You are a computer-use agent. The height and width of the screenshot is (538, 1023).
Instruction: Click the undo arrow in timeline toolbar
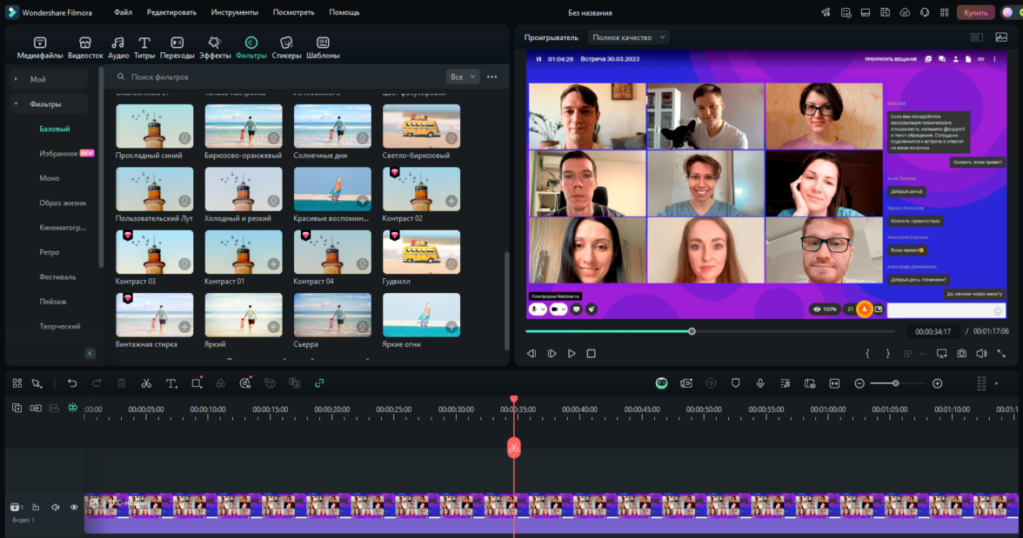point(72,383)
